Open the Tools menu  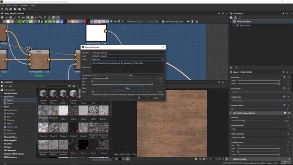[x=15, y=5]
